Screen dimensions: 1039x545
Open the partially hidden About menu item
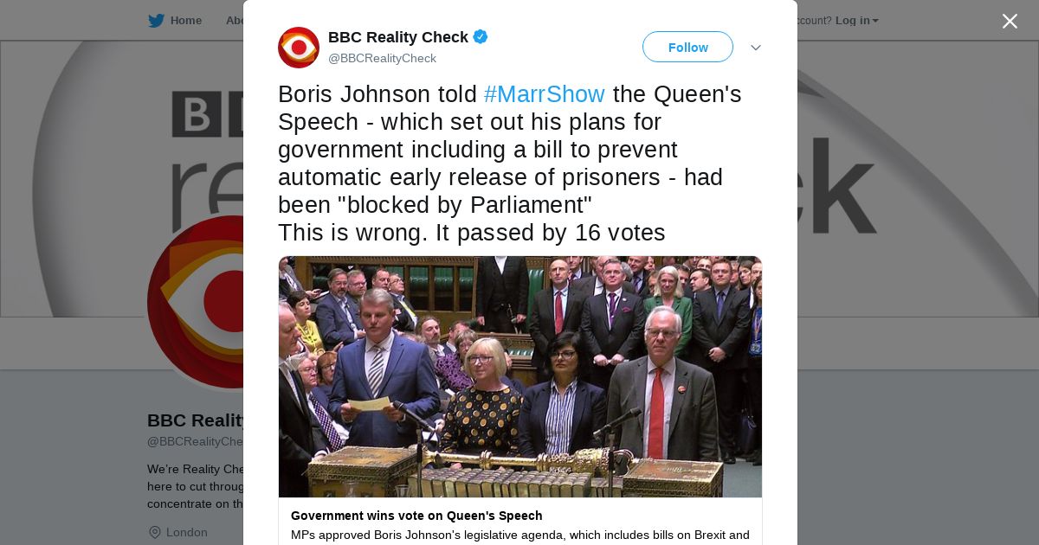(234, 21)
